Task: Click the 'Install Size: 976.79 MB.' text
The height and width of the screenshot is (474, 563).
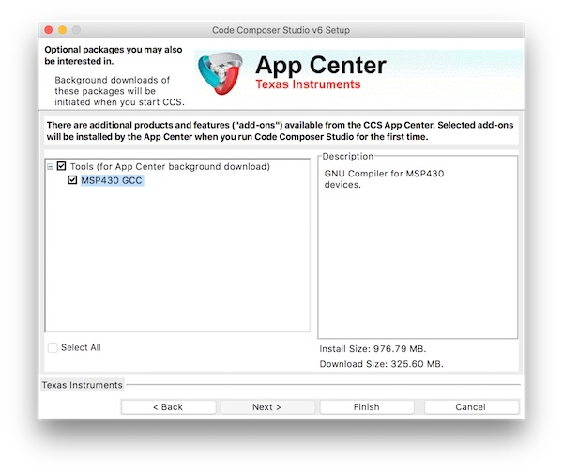Action: (x=373, y=348)
